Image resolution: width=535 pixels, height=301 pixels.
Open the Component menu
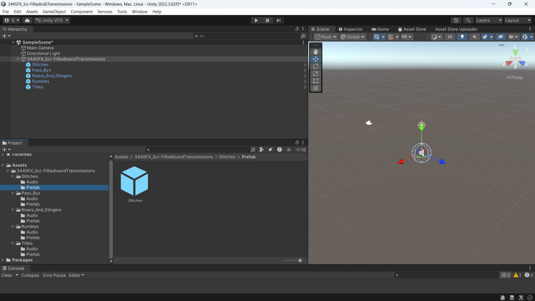point(82,12)
